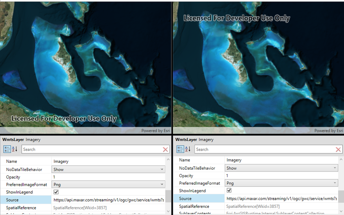Click Powered by Esri on left map
This screenshot has height=215, width=344.
(x=156, y=131)
